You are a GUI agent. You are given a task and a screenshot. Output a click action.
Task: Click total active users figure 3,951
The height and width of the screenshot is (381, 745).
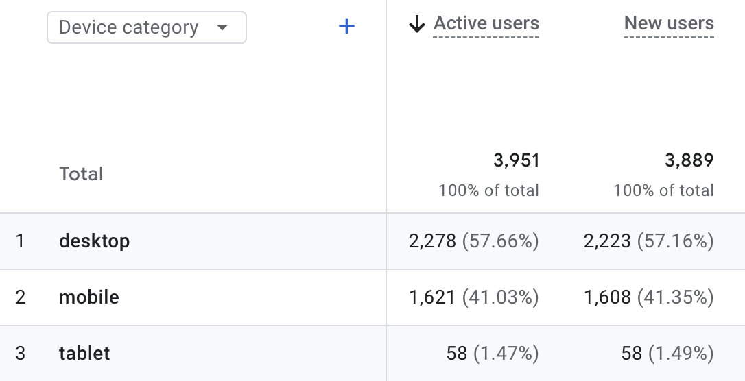point(517,161)
